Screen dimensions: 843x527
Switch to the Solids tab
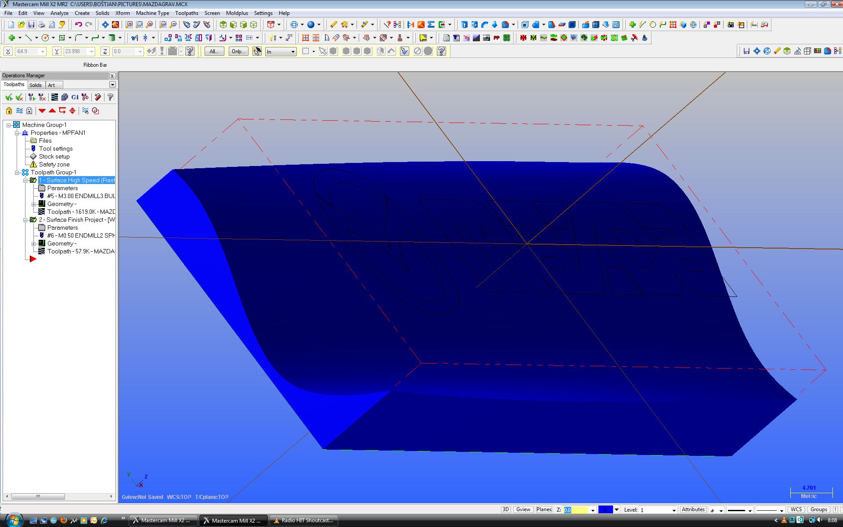36,85
